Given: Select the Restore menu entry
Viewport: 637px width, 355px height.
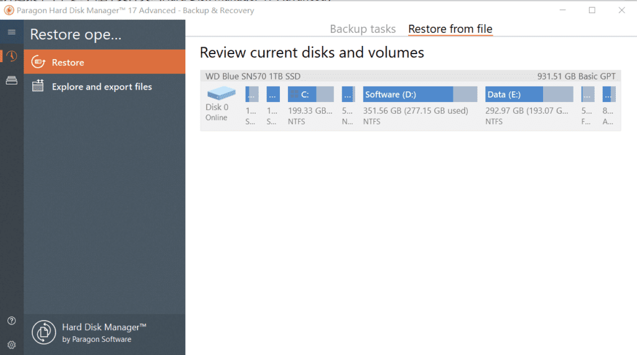Looking at the screenshot, I should click(105, 62).
